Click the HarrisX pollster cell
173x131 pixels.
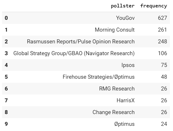(x=126, y=100)
